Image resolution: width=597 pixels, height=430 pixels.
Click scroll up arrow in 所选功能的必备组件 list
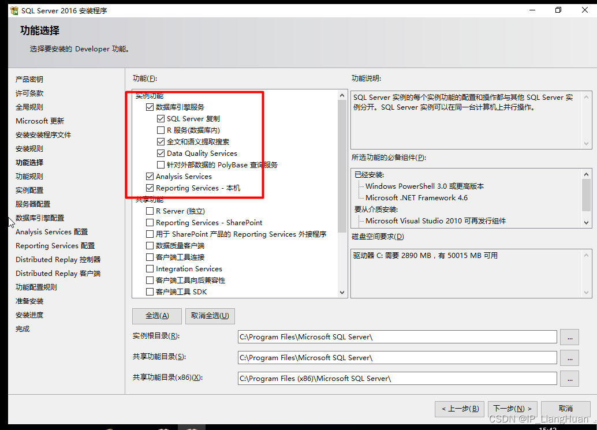(x=587, y=174)
